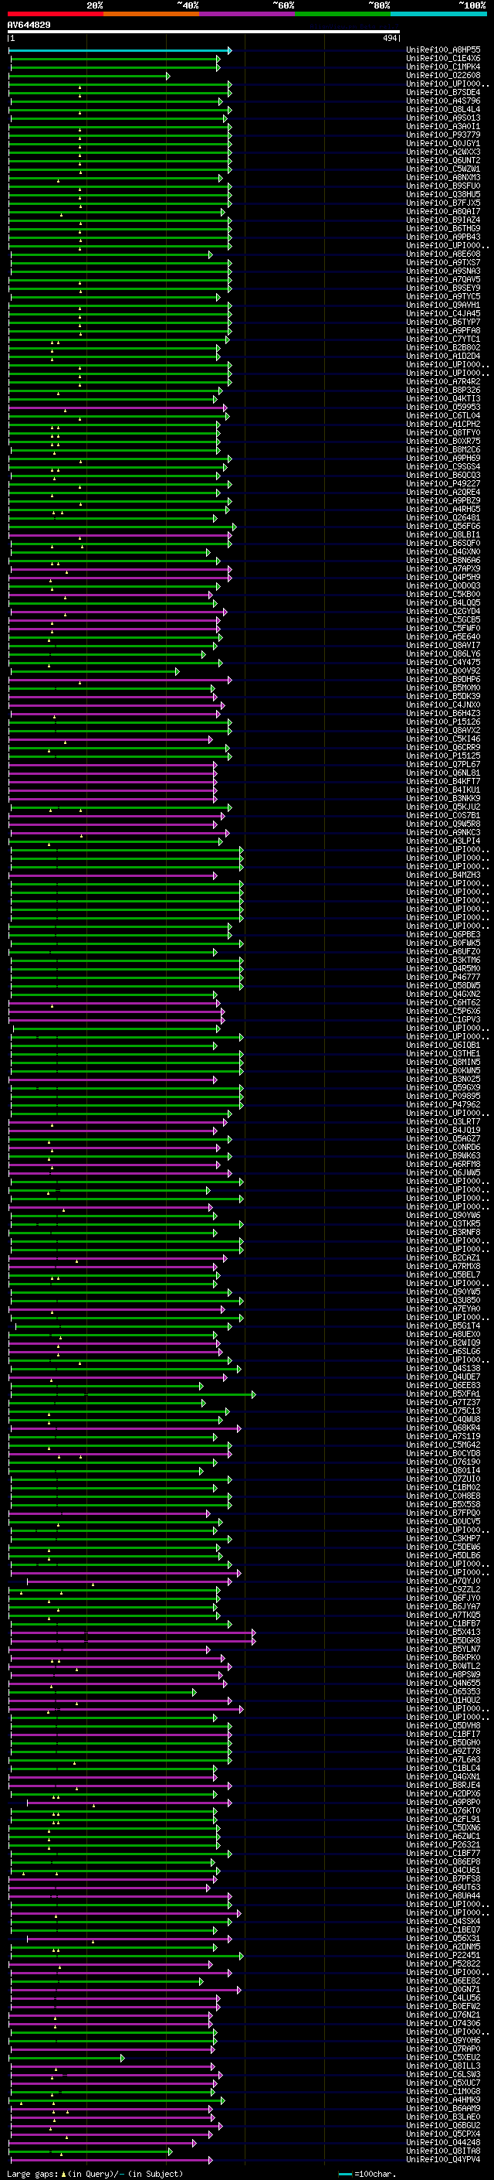Click the UniRef100_B2CAZ1 label

coord(443,1257)
